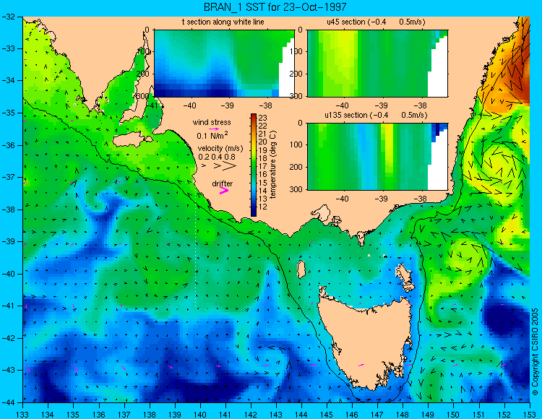
Task: Click the latitude axis label -44
Action: click(8, 402)
